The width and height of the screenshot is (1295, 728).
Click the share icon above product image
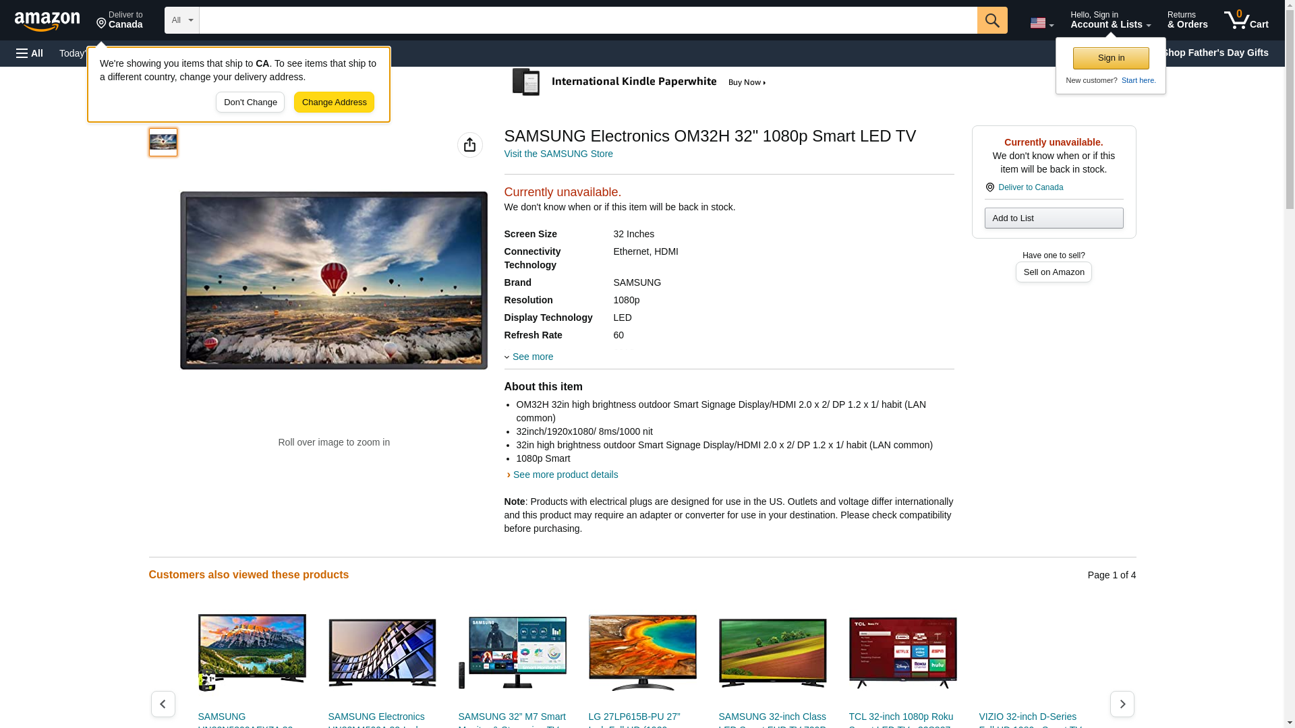click(x=469, y=145)
